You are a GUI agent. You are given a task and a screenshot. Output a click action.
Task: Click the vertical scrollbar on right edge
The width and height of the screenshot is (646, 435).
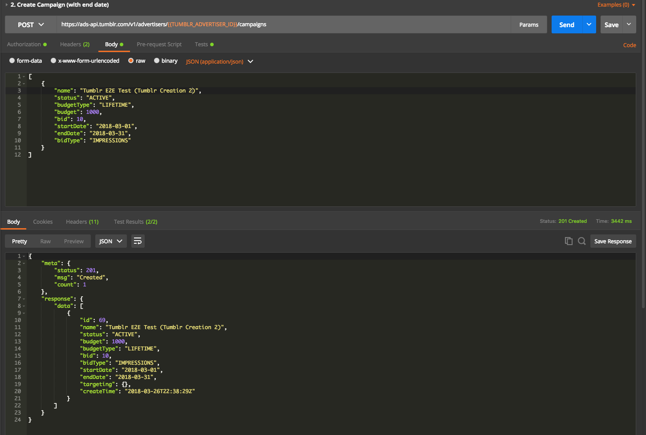click(x=644, y=153)
